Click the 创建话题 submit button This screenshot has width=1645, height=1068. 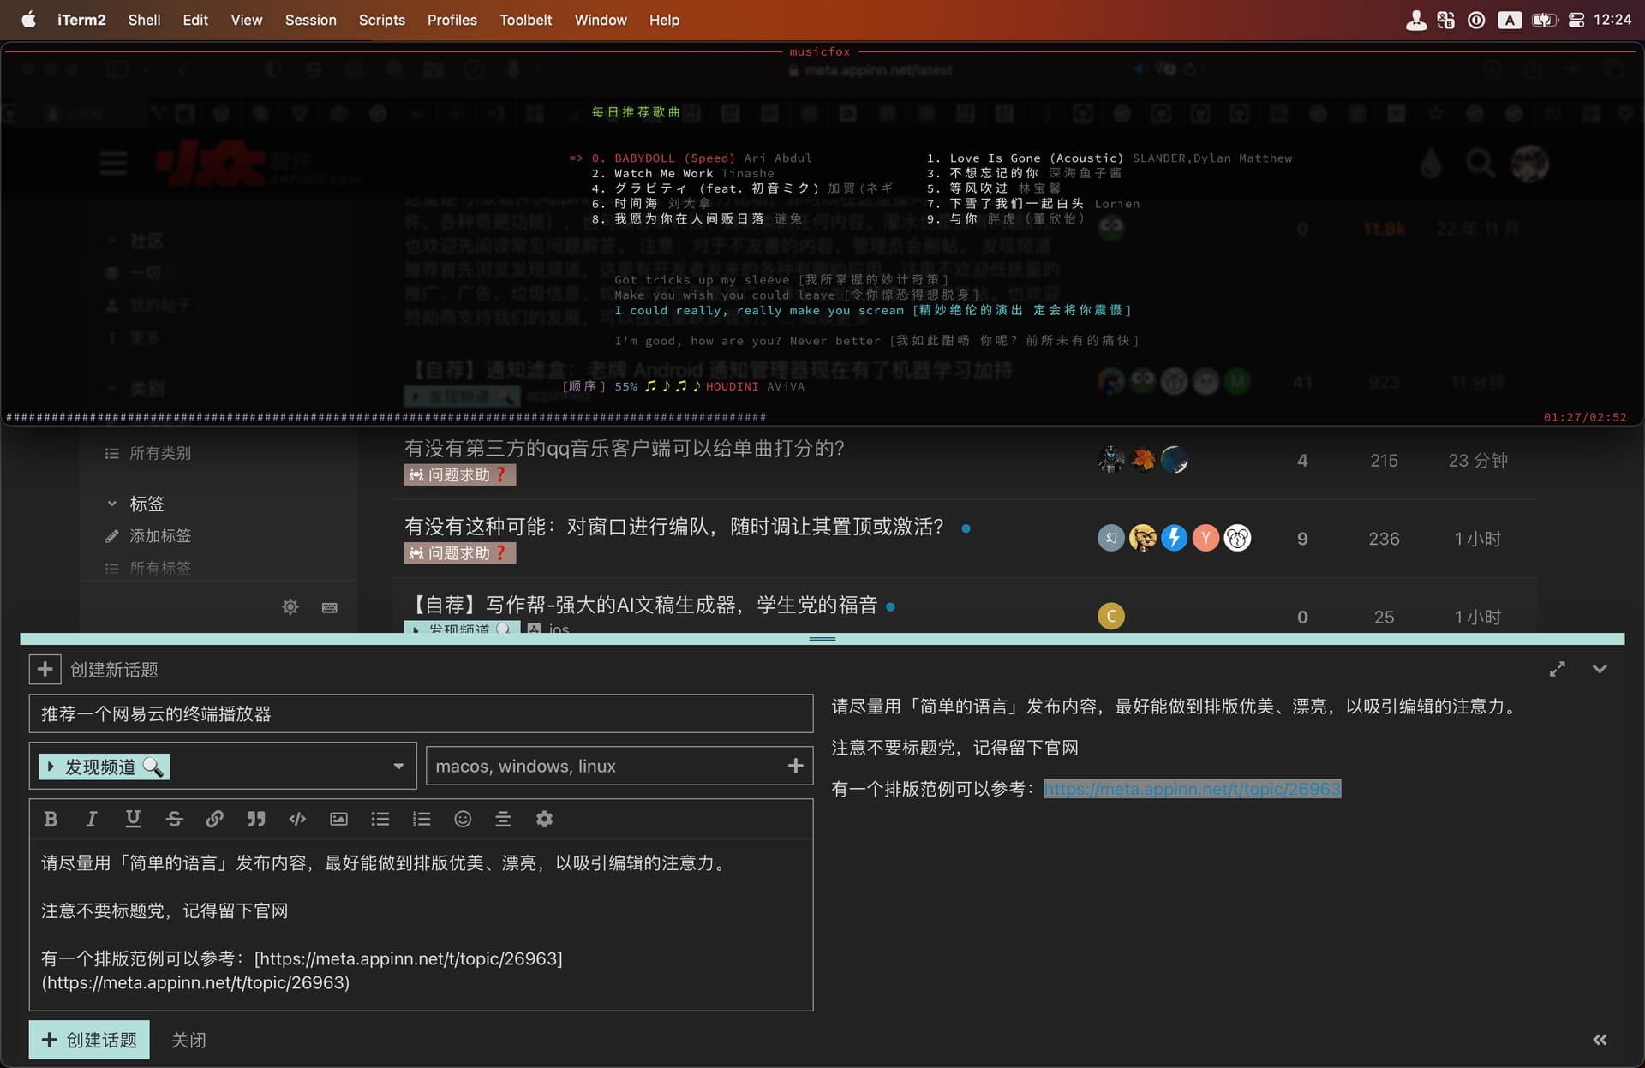(x=89, y=1040)
